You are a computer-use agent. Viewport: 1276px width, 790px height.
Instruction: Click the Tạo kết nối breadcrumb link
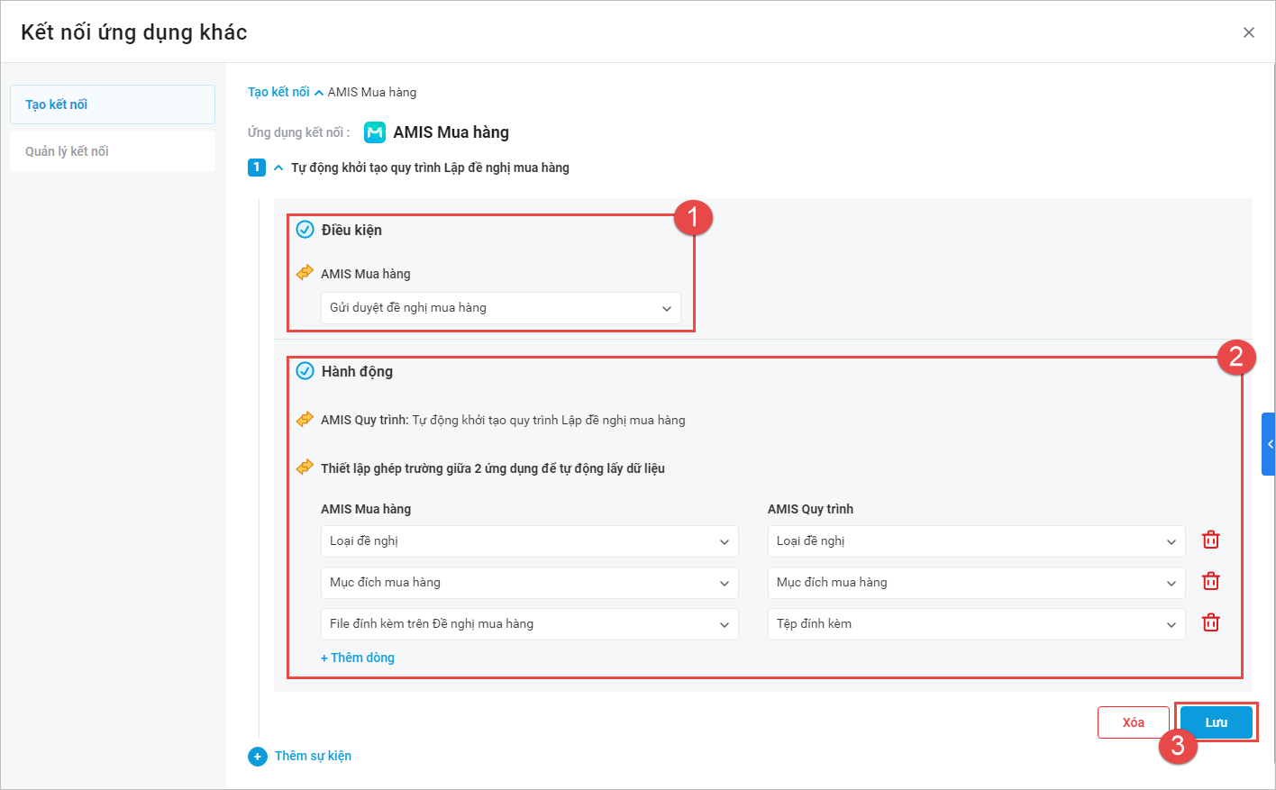pos(278,92)
